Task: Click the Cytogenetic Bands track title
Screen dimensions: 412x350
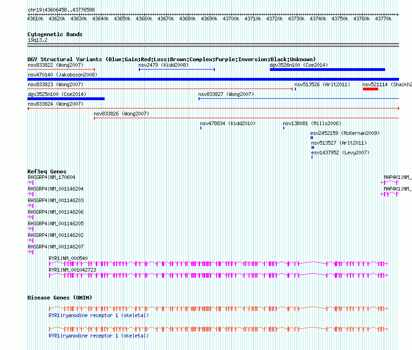Action: 55,34
